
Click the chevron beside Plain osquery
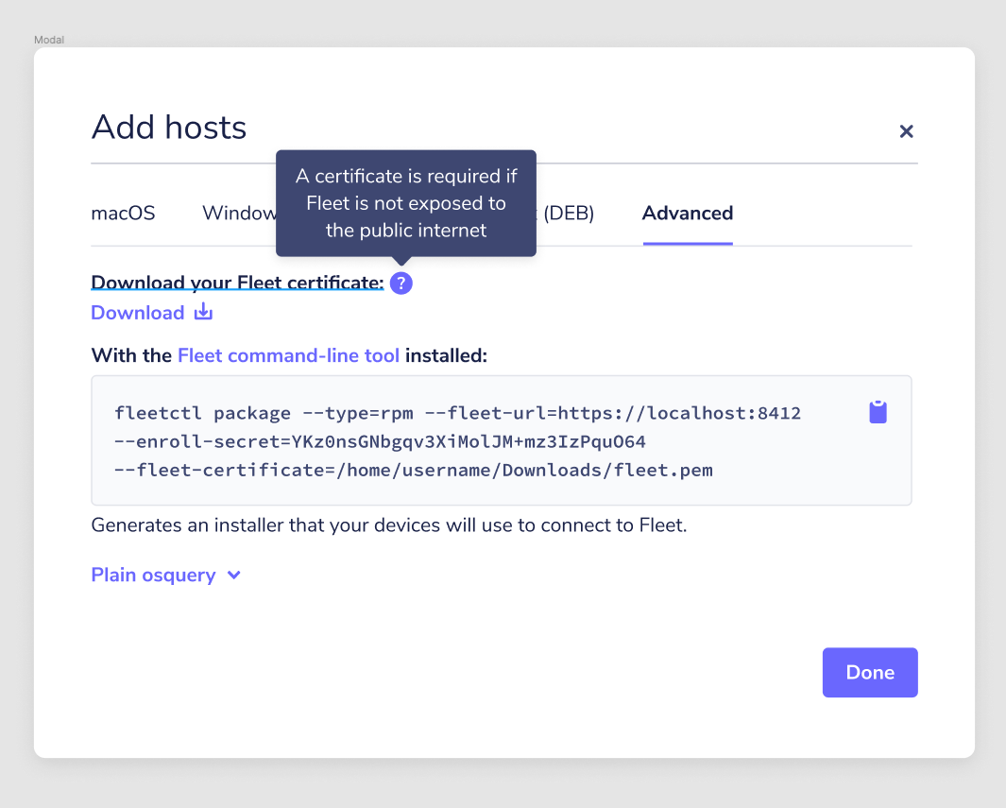[x=233, y=575]
